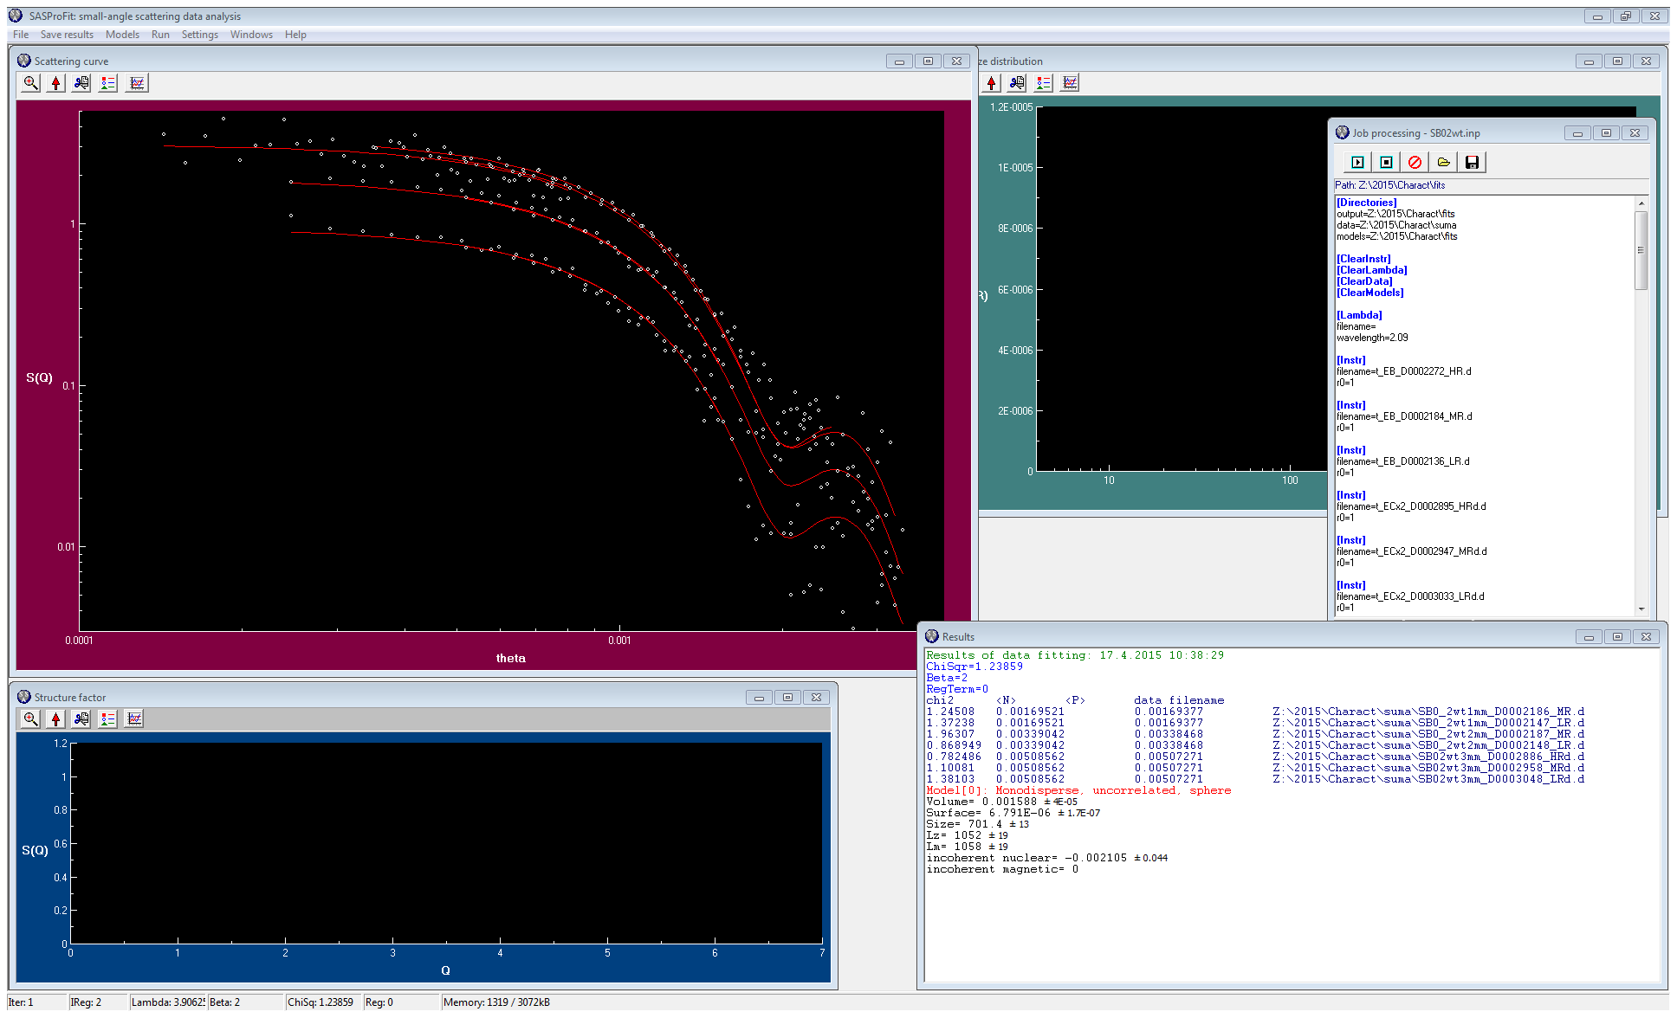Click the [ClearModels] line in job script
Screen dimensions: 1677x1018
pos(1369,293)
